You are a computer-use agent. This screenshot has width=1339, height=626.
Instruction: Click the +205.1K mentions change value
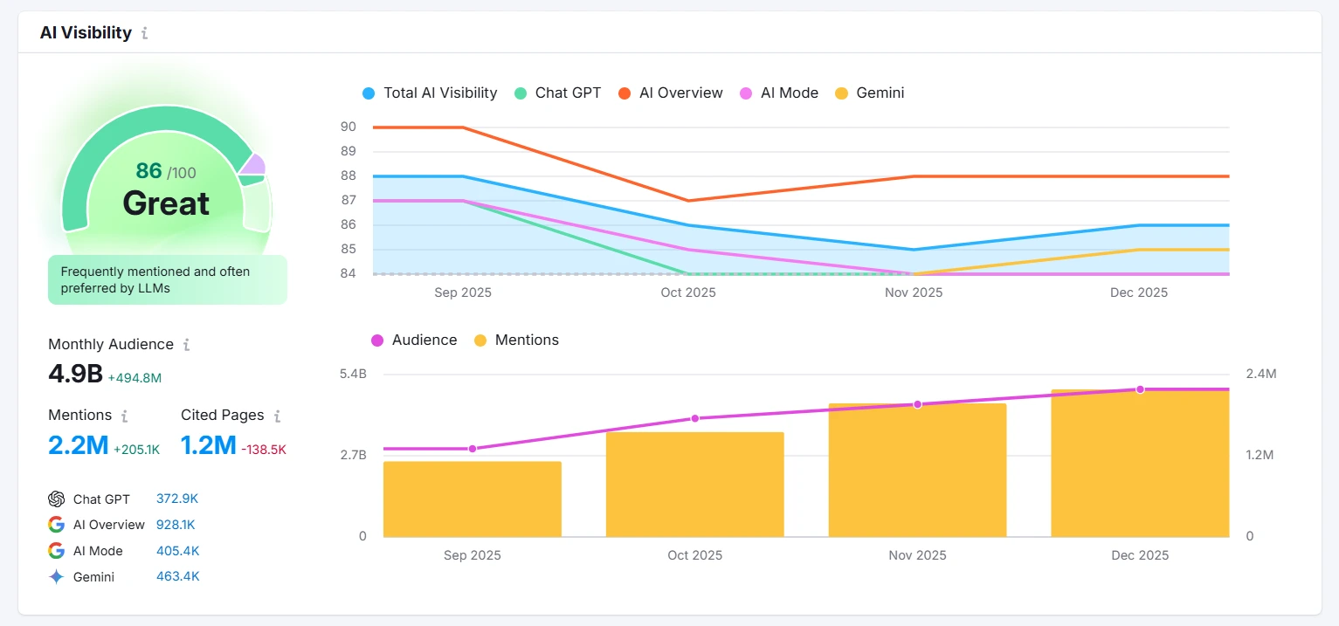click(x=136, y=450)
